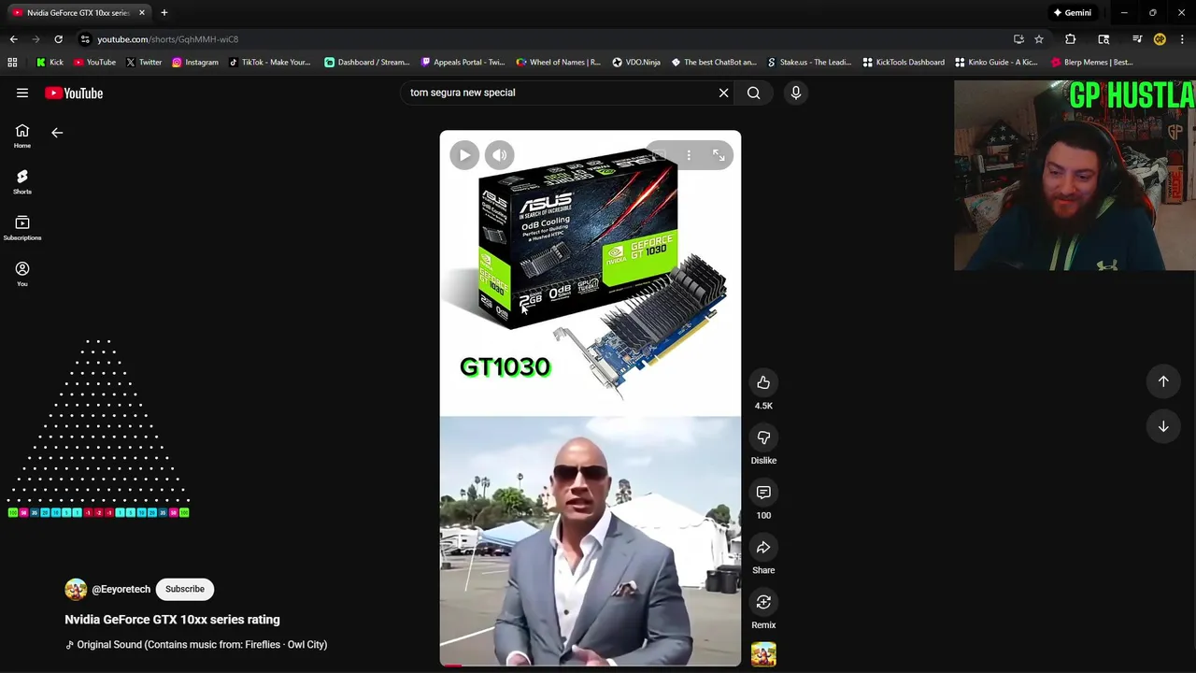Click the address bar URL
The width and height of the screenshot is (1196, 673).
click(168, 39)
